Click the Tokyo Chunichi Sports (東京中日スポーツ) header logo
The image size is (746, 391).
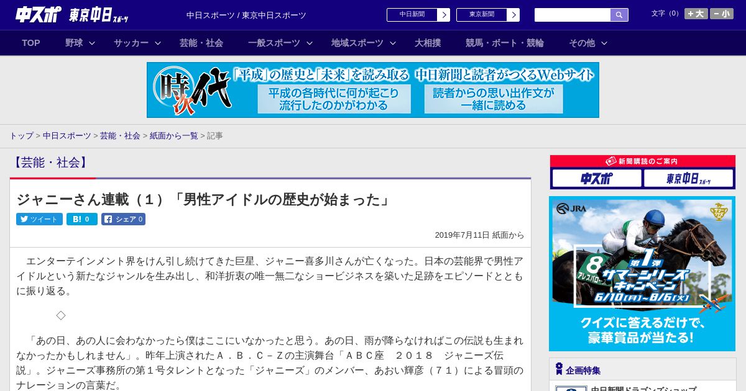coord(99,15)
